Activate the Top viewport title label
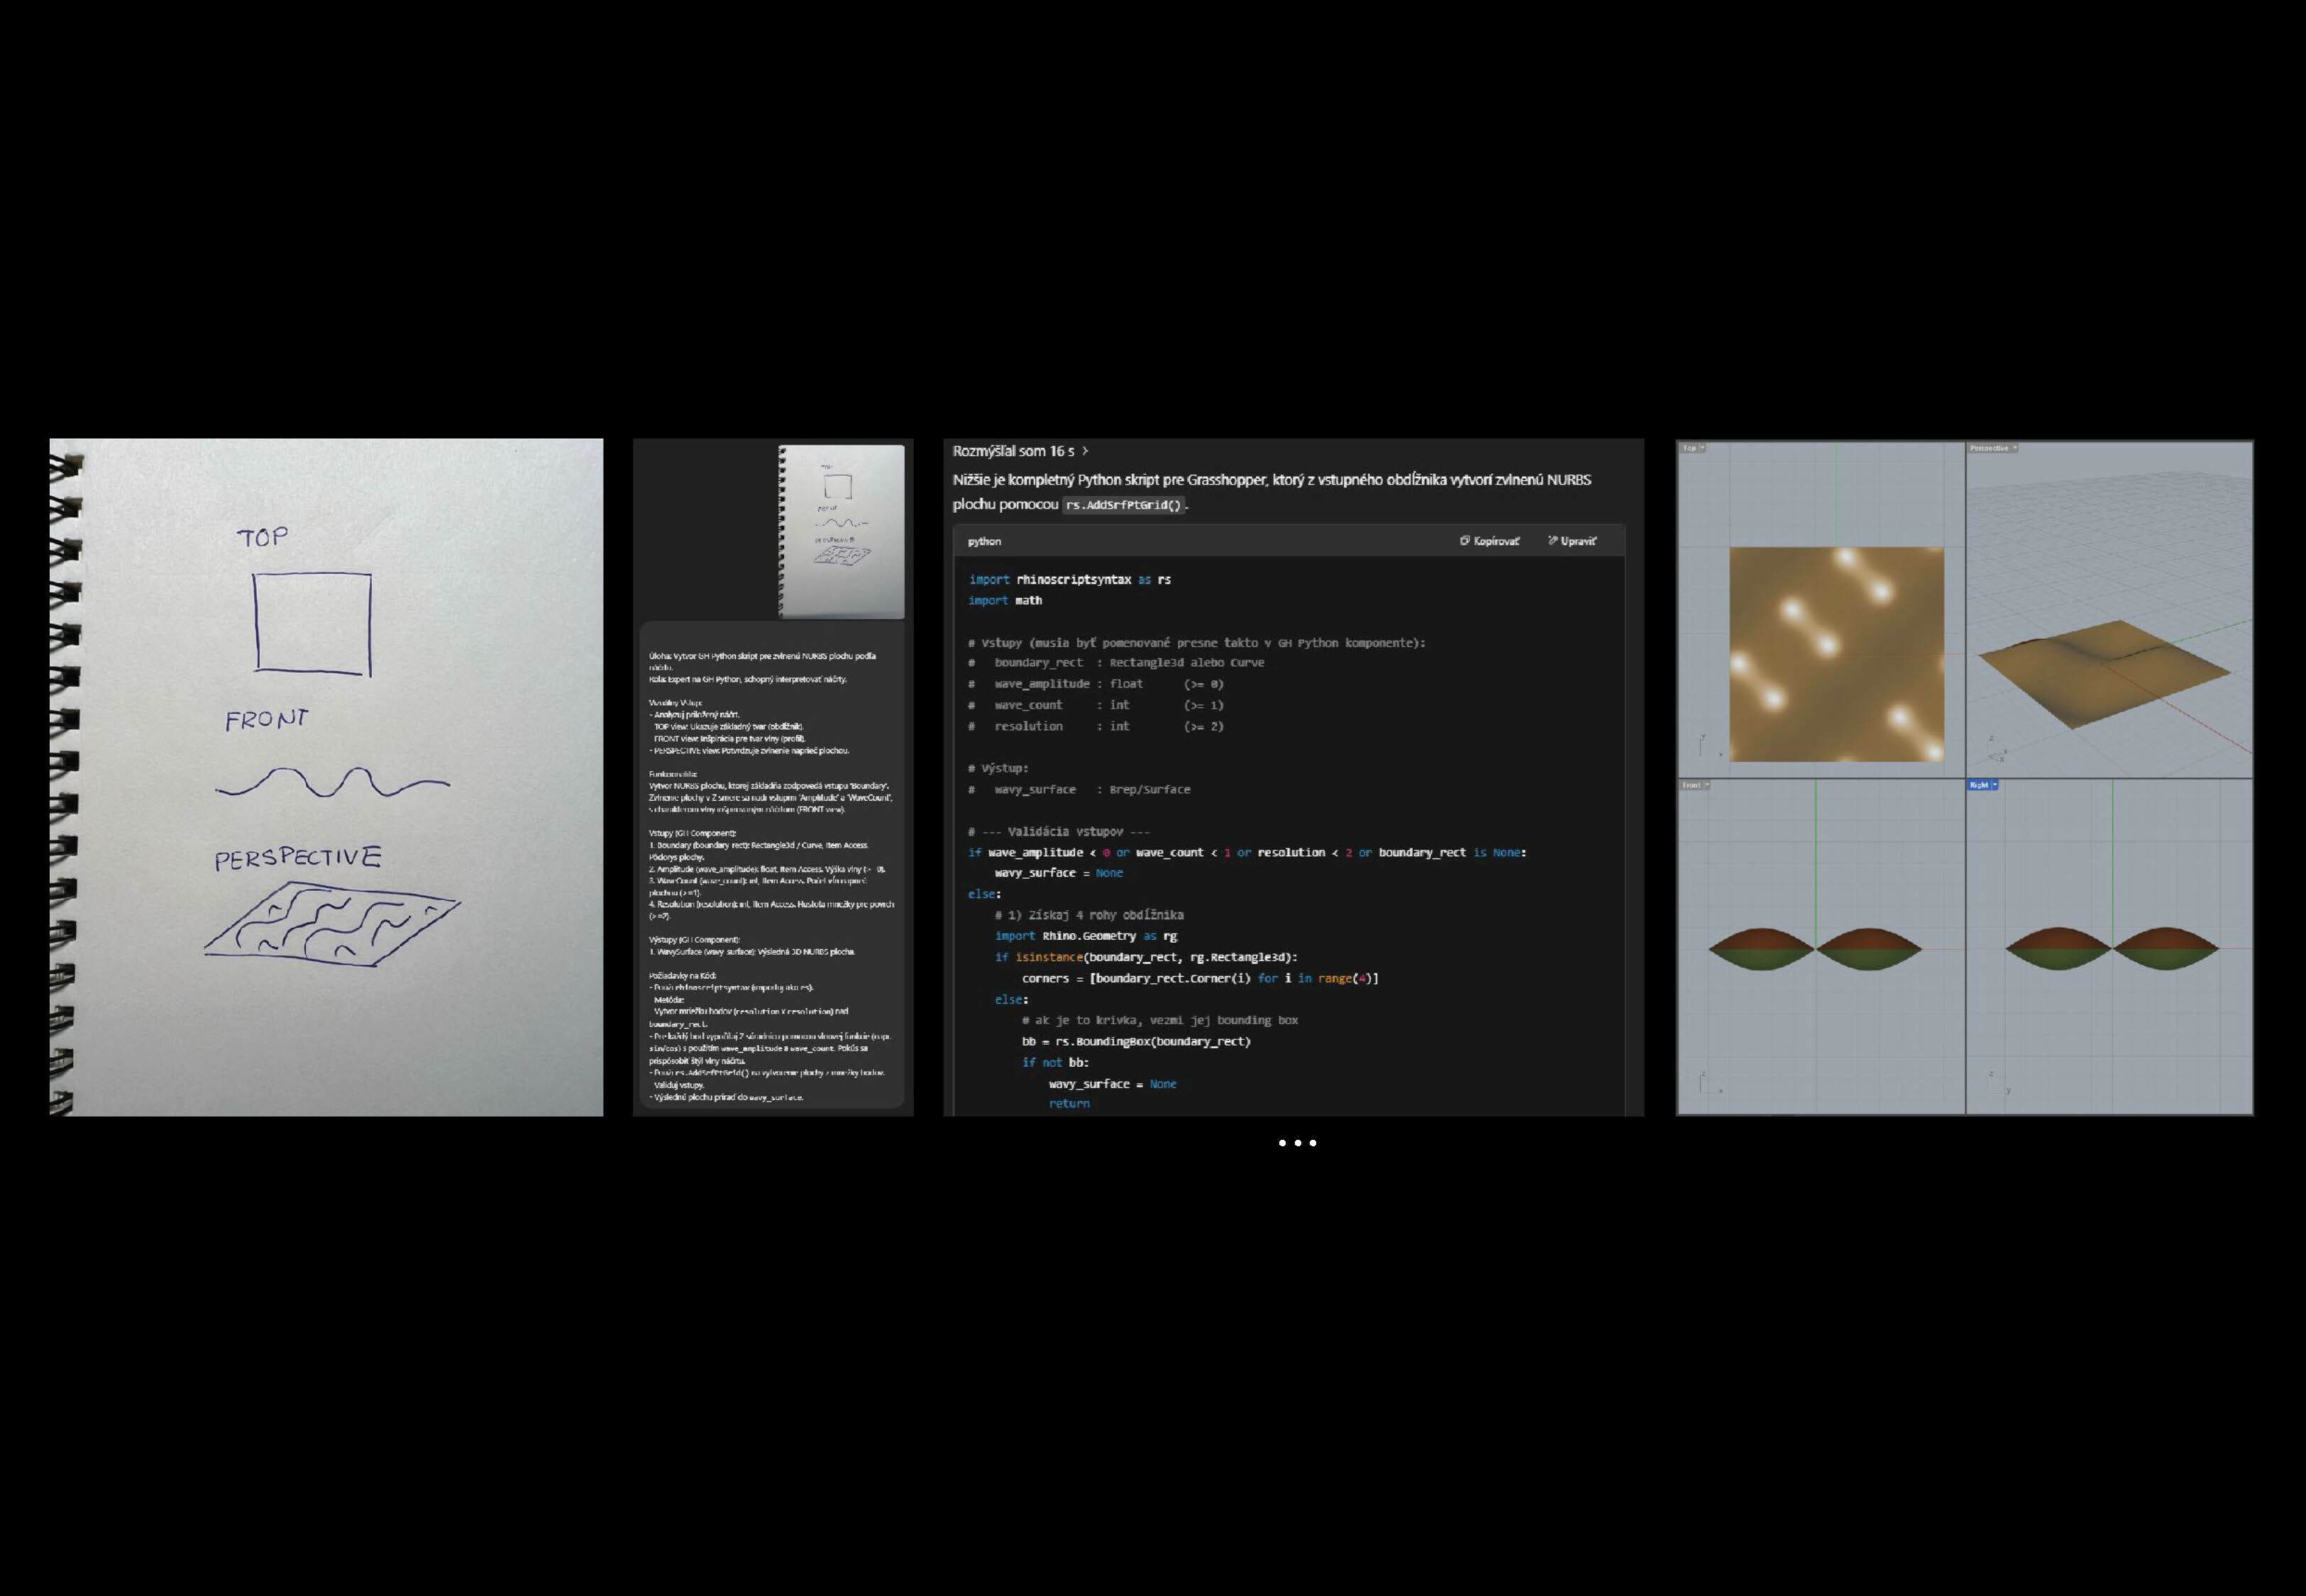This screenshot has height=1596, width=2306. [1689, 448]
